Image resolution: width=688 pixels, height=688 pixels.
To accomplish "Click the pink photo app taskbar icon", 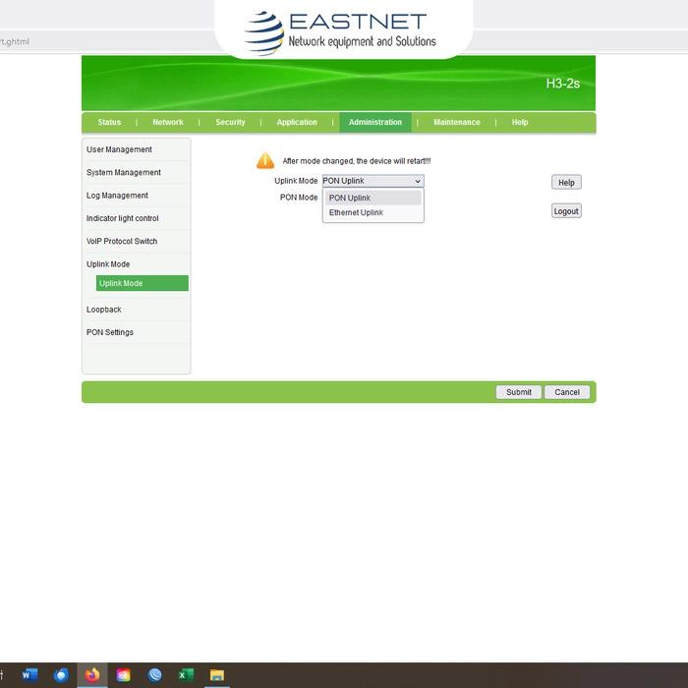I will 123,675.
